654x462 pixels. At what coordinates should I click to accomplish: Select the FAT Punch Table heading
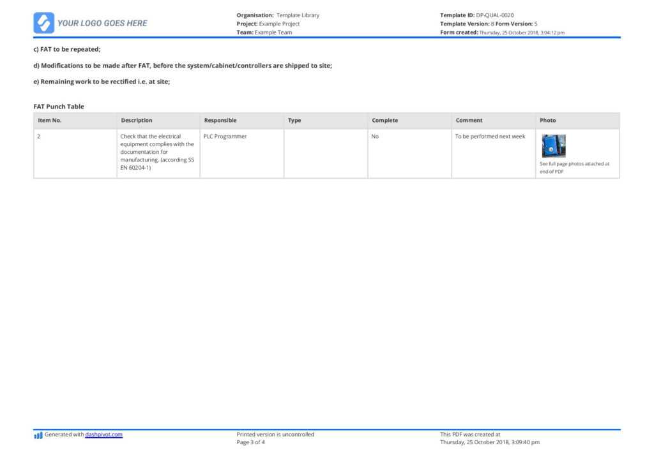58,106
